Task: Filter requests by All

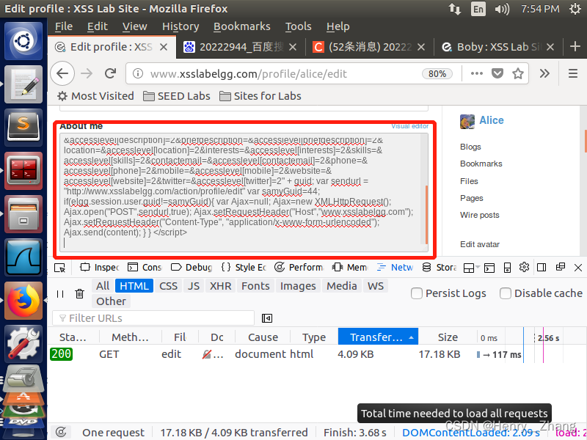Action: (103, 286)
